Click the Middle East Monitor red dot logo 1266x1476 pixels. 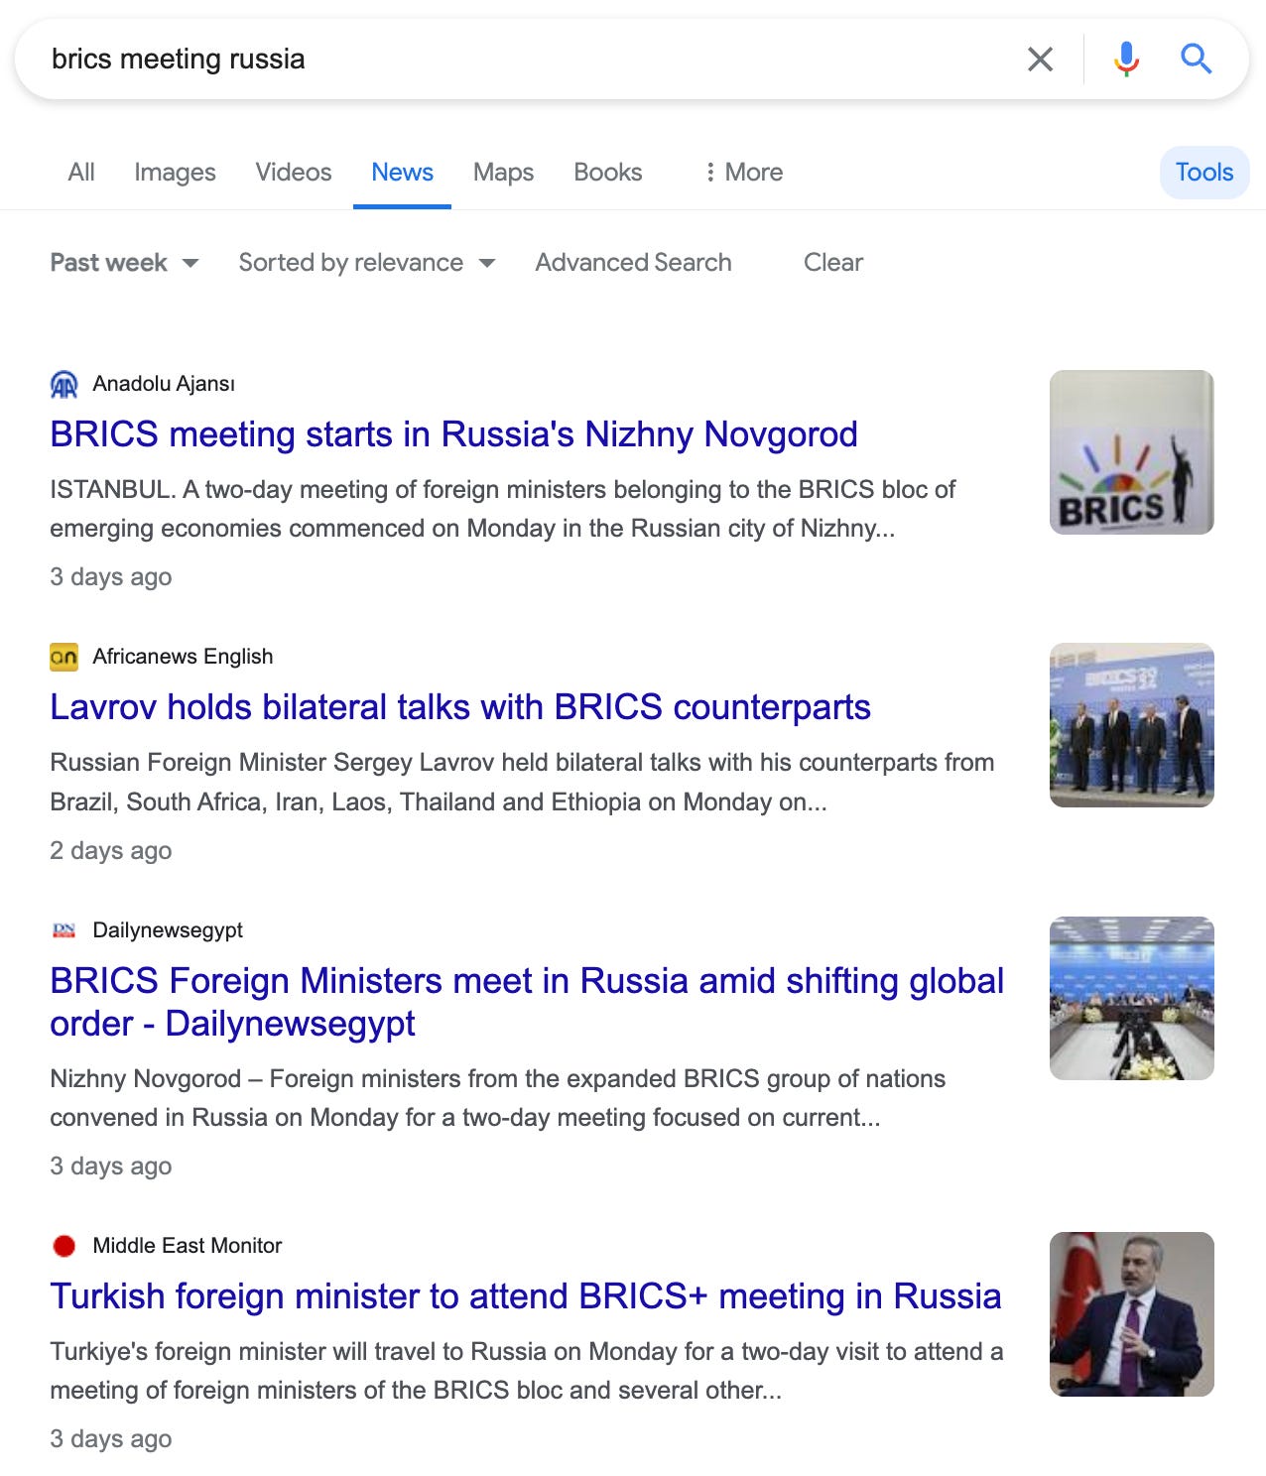tap(63, 1246)
